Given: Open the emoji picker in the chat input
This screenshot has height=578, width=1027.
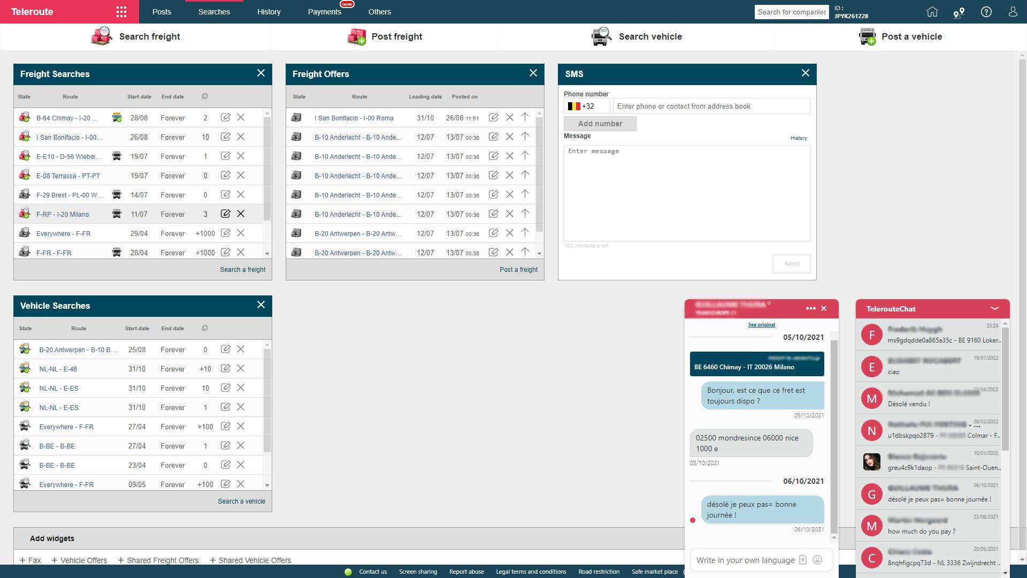Looking at the screenshot, I should coord(817,560).
